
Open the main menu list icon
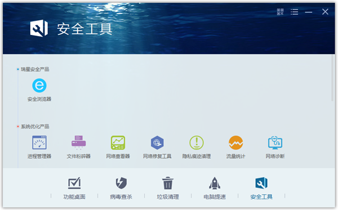click(x=295, y=12)
